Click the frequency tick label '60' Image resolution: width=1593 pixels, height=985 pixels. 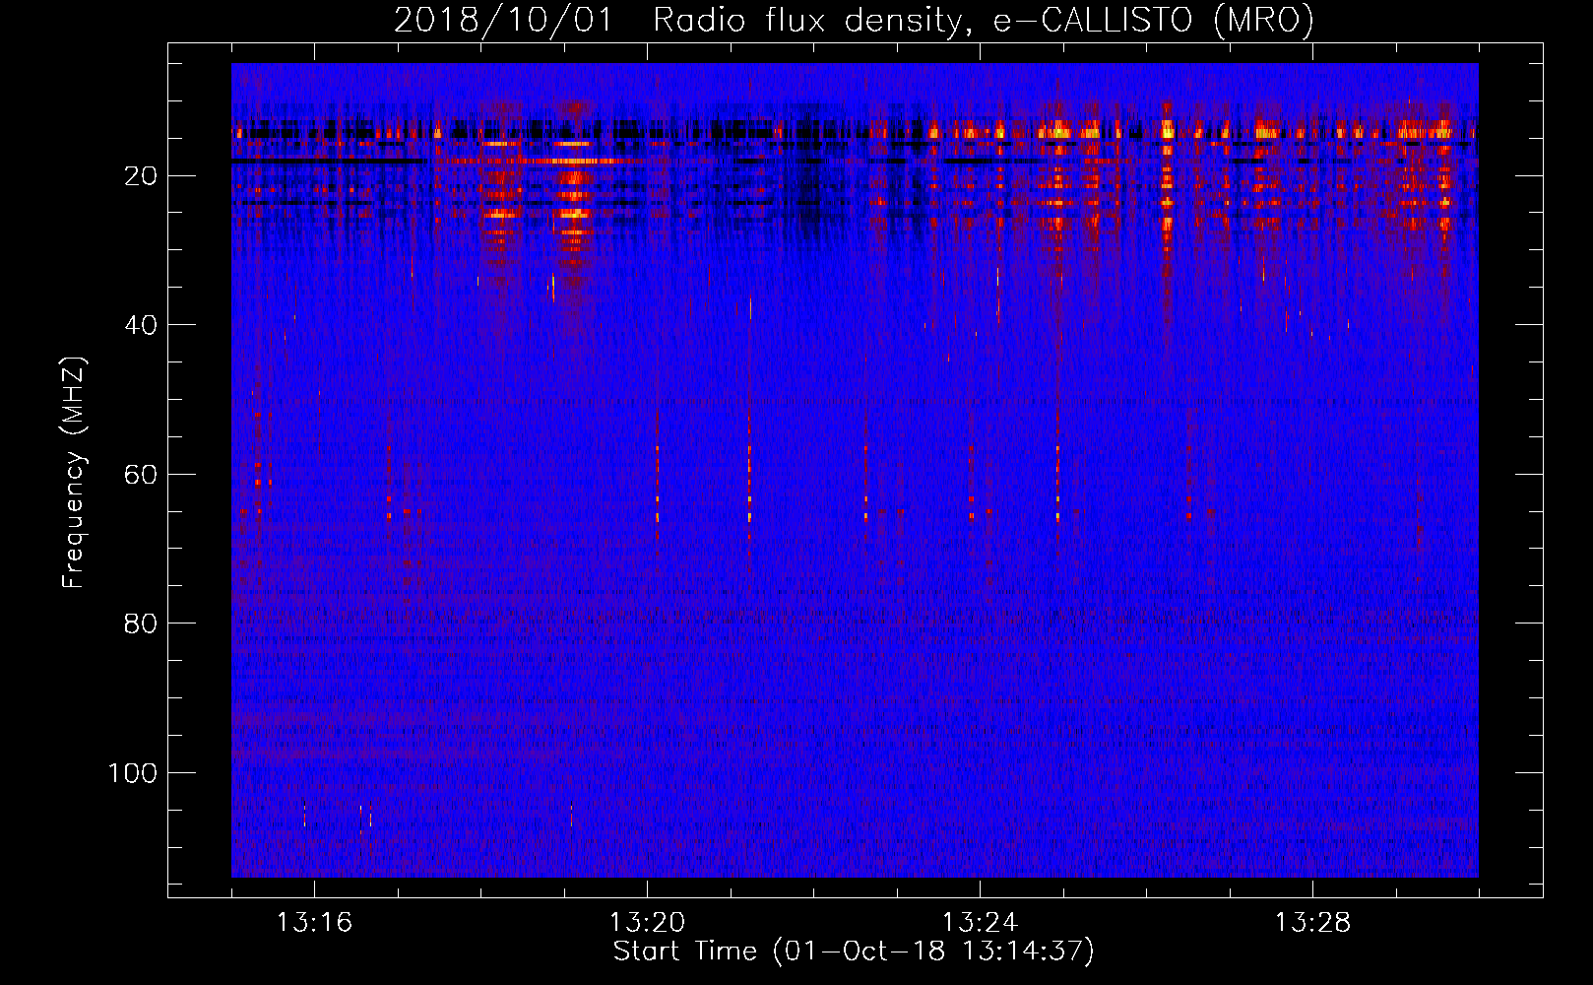141,475
